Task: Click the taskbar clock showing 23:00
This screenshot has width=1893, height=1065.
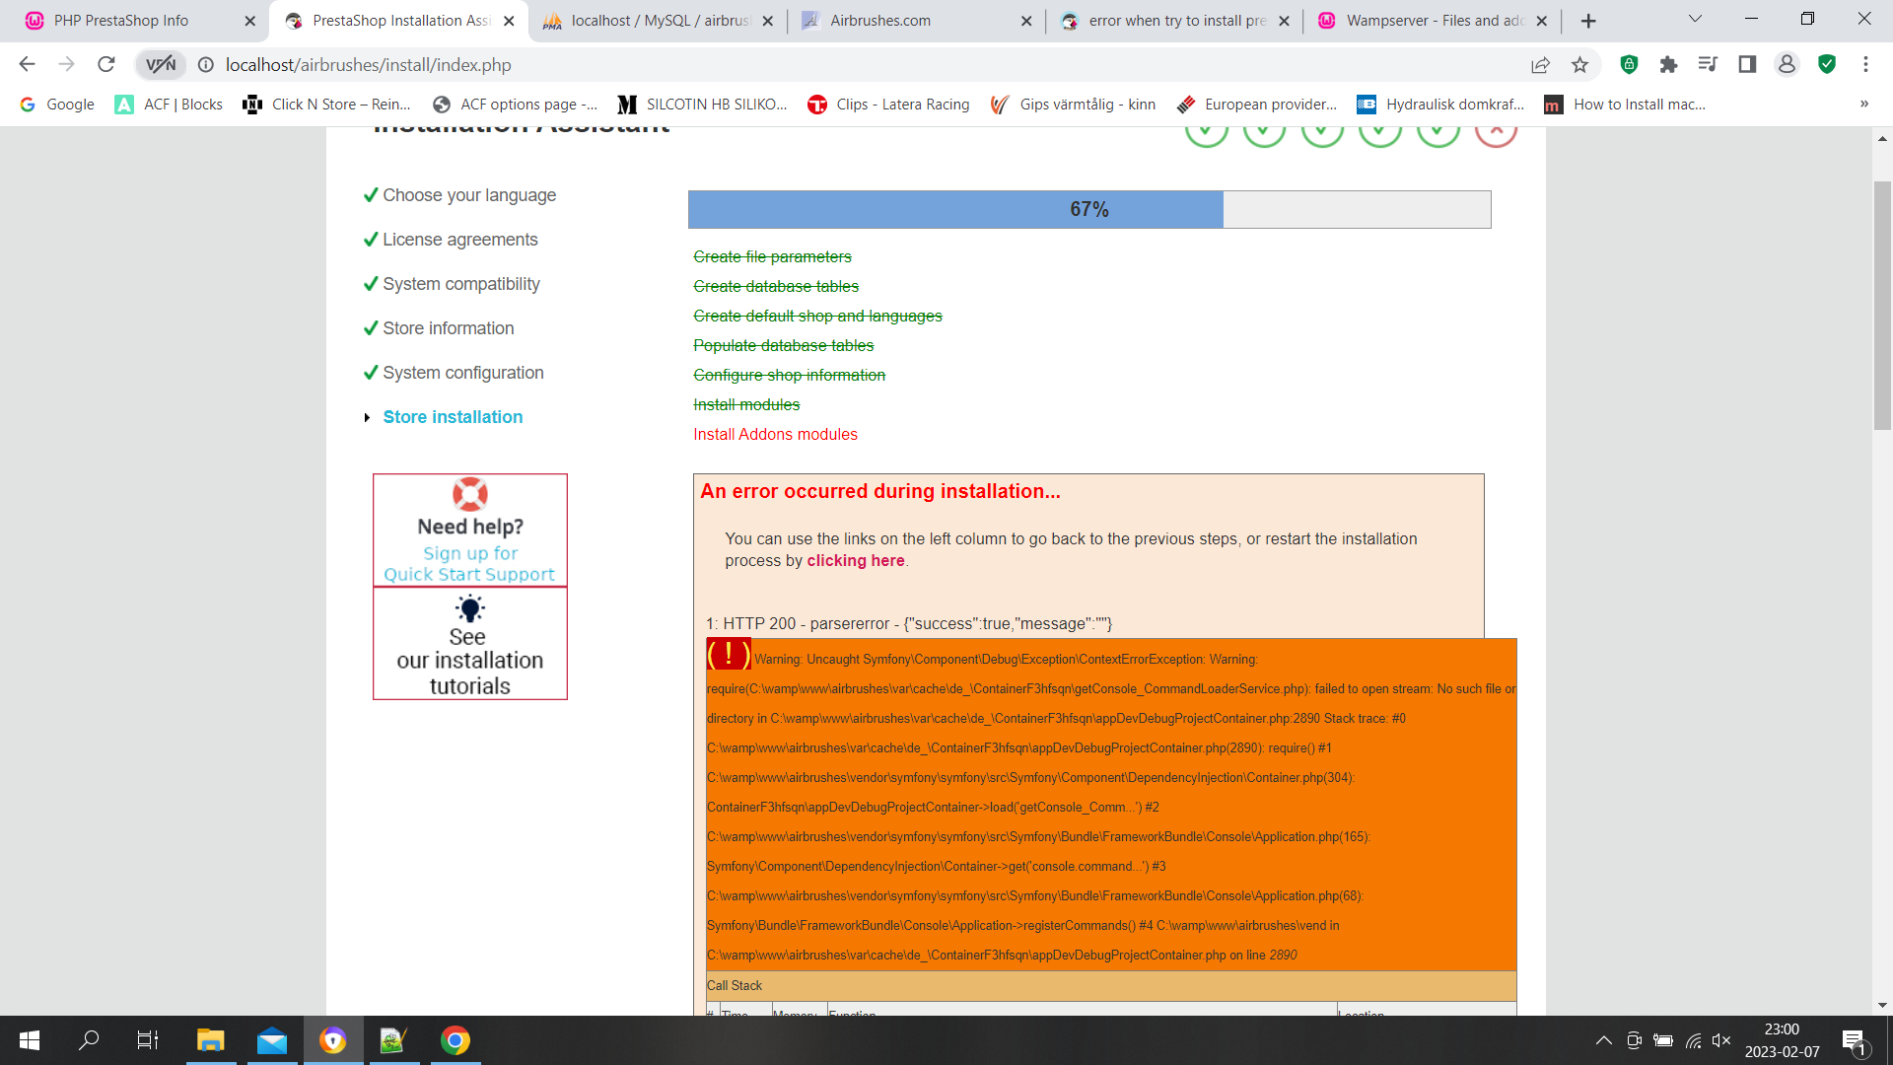Action: pyautogui.click(x=1782, y=1040)
